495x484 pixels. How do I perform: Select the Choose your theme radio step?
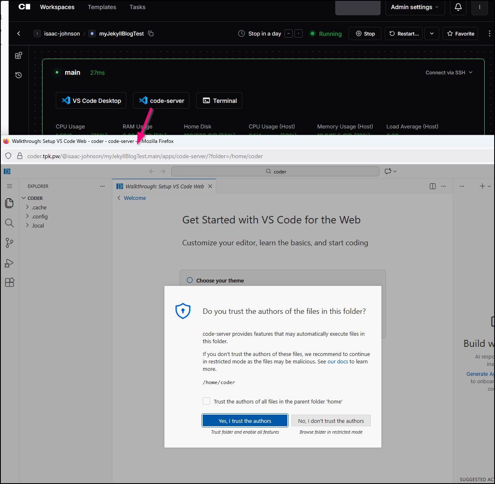tap(190, 280)
